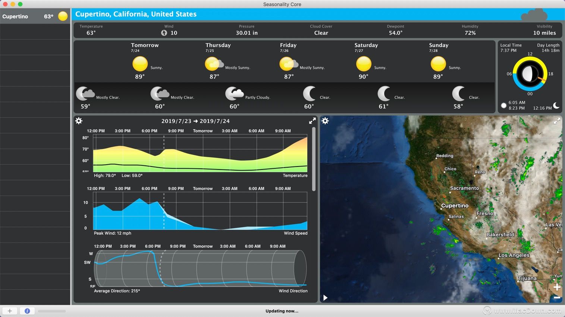Click the sun and moon dial clock
Viewport: 565px width, 317px height.
tap(530, 74)
